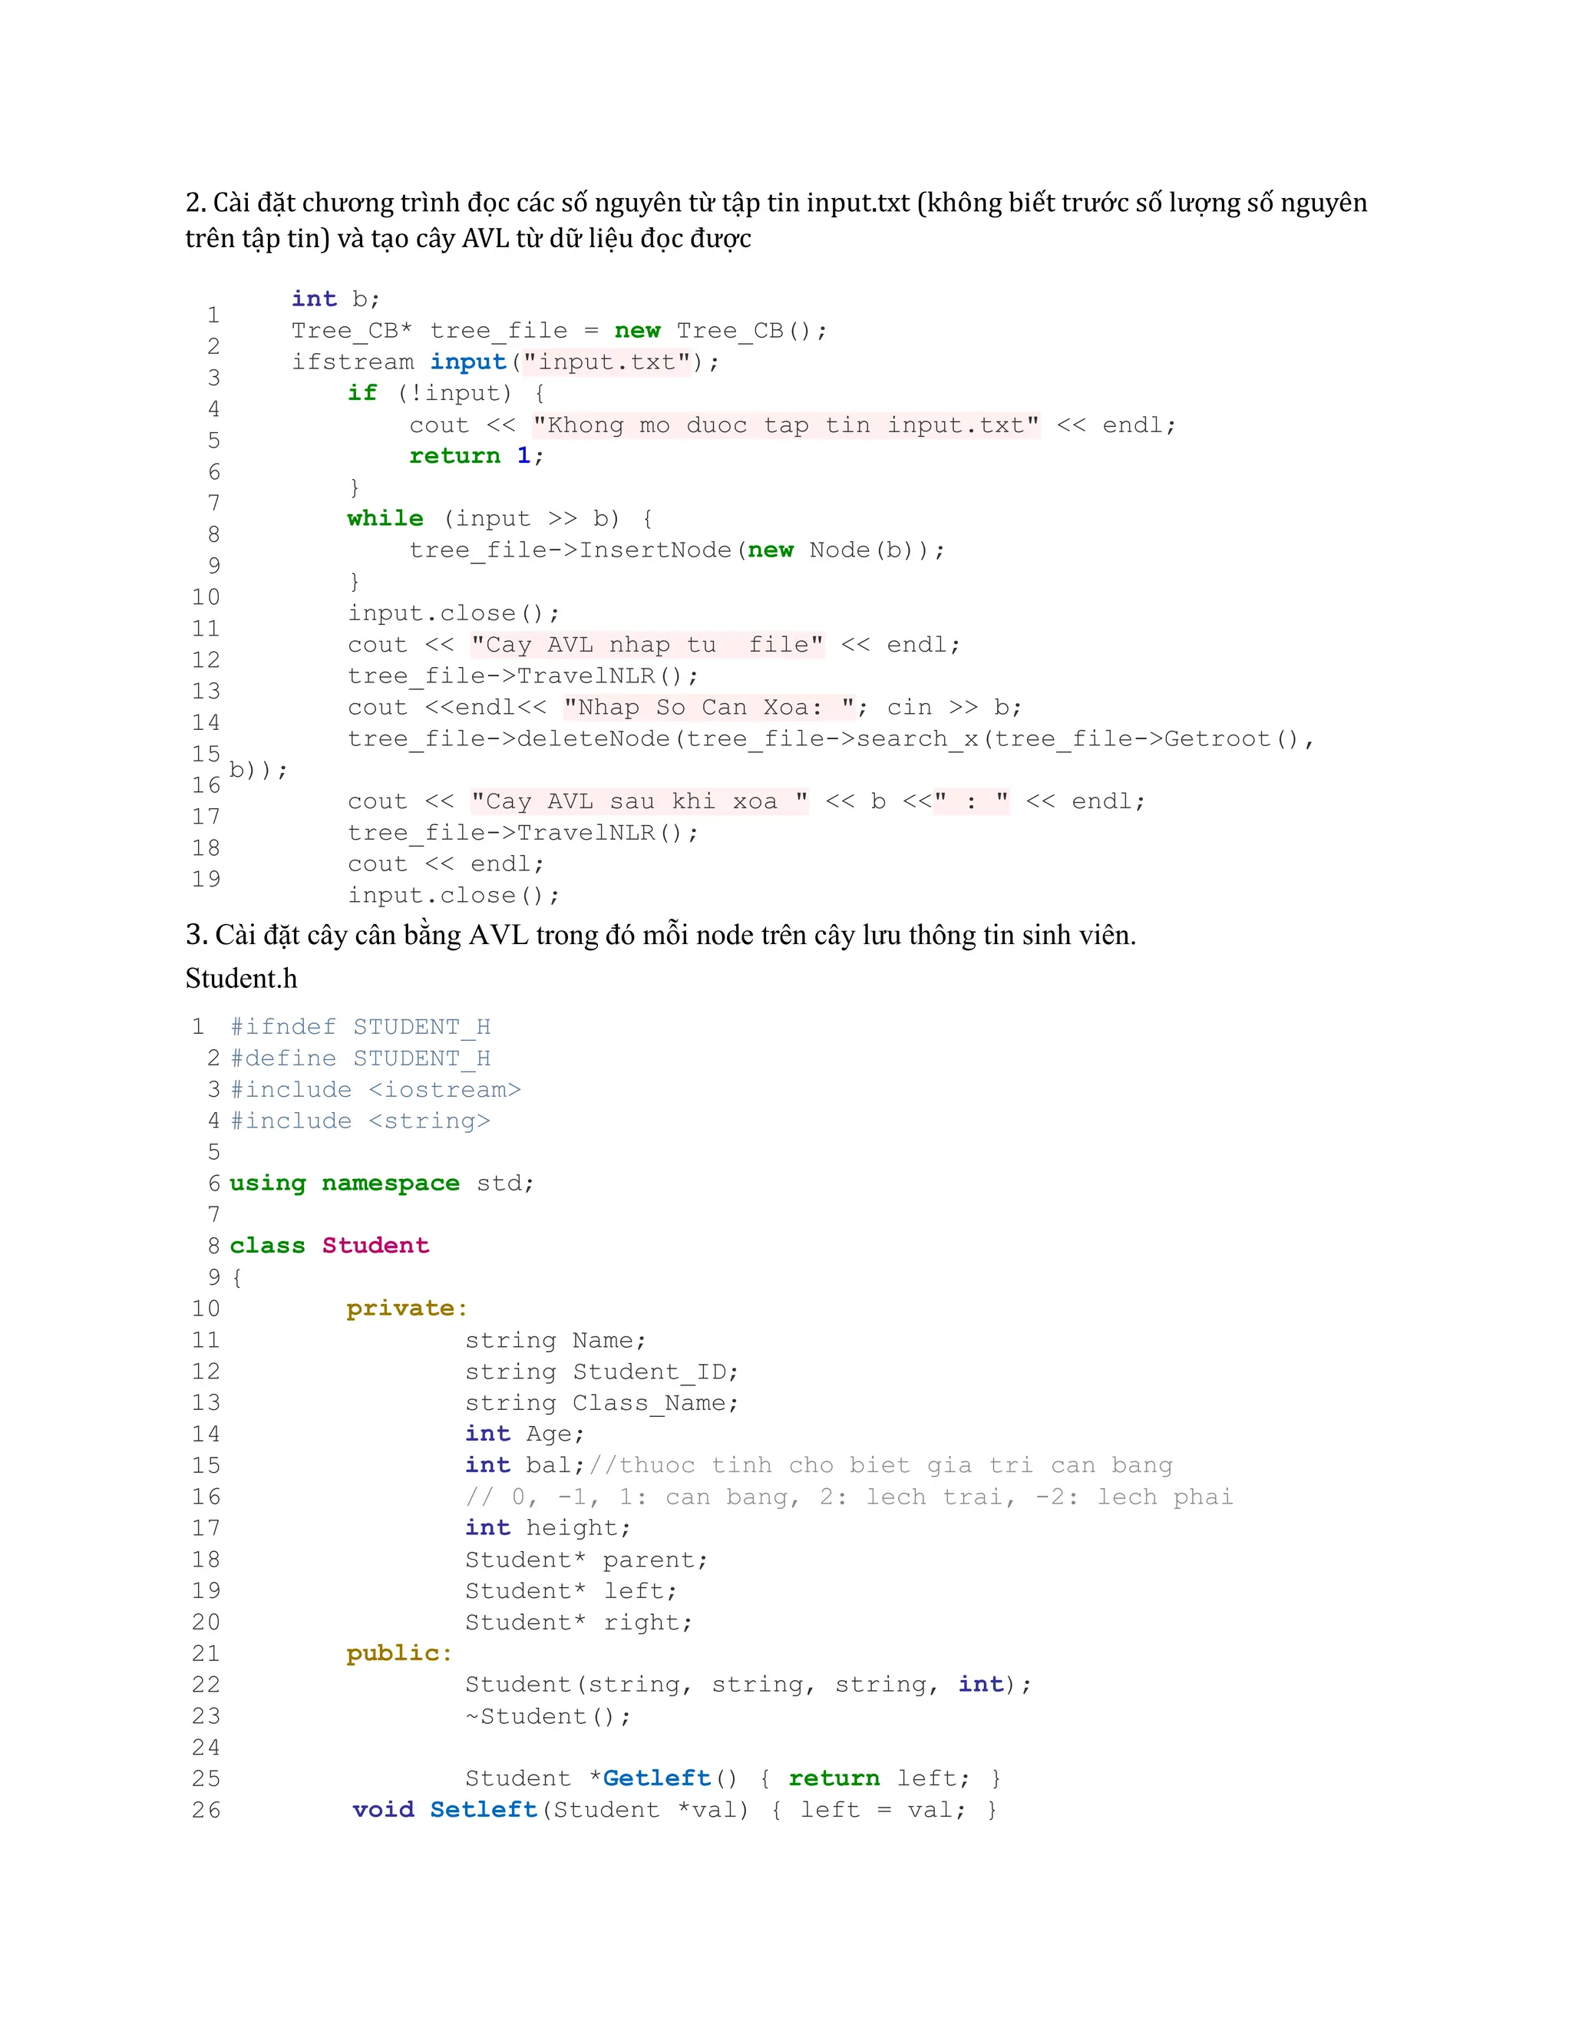1572x2034 pixels.
Task: Click 'tree_file->InsertNode(new Node(b));' line
Action: (x=676, y=550)
